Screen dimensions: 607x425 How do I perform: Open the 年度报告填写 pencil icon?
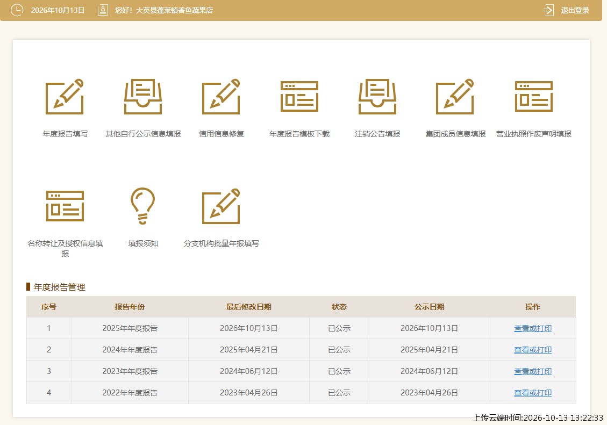coord(65,97)
